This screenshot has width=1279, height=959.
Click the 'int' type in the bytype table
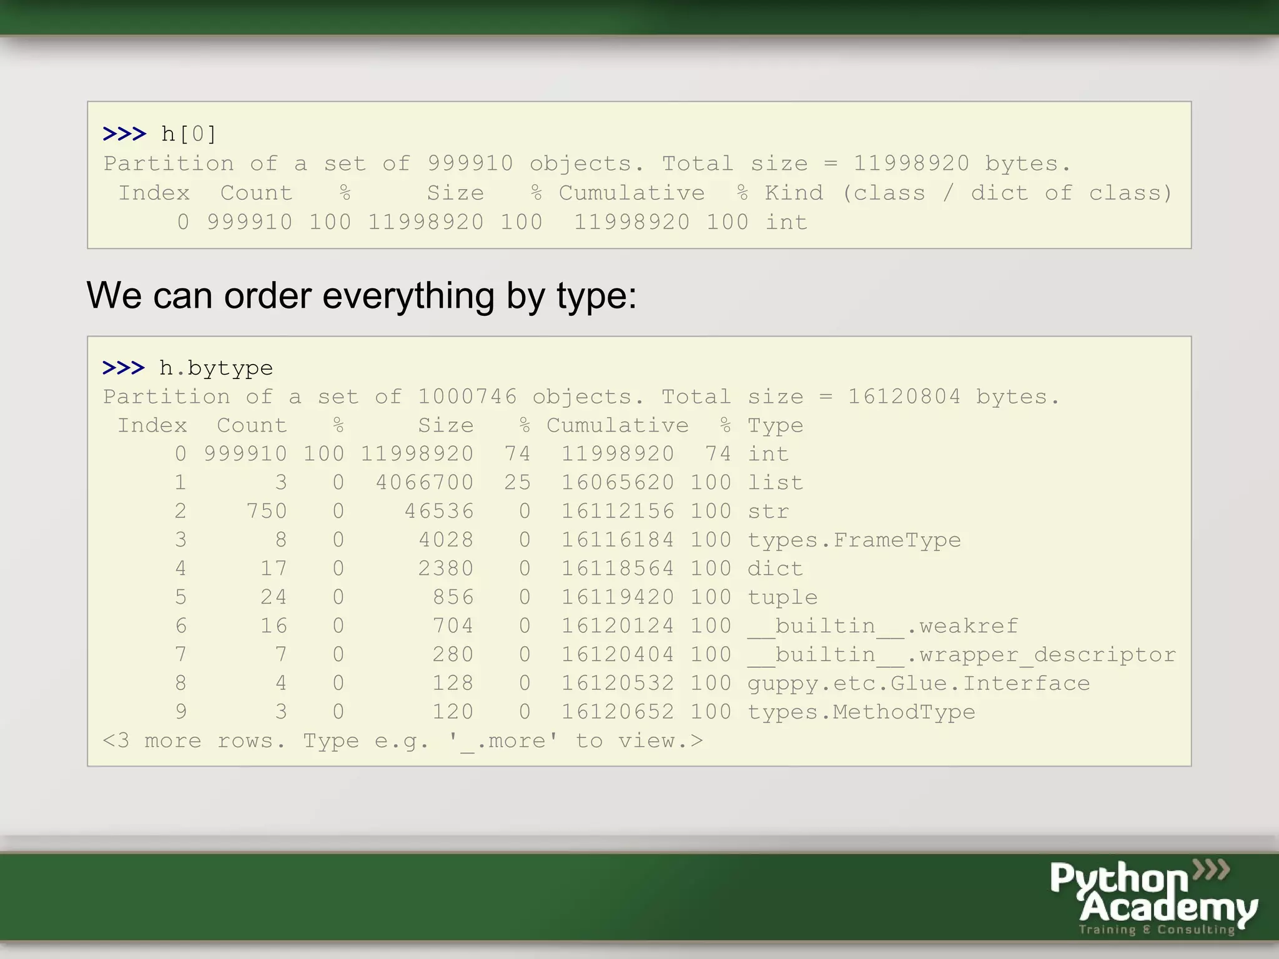768,453
